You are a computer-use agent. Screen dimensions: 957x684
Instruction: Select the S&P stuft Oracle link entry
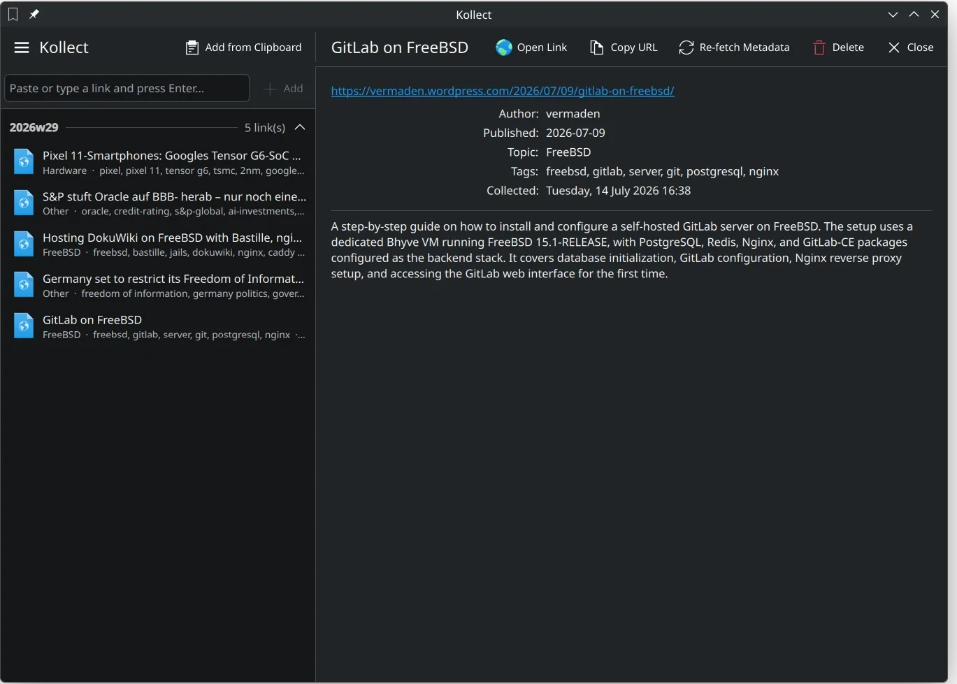[x=158, y=203]
